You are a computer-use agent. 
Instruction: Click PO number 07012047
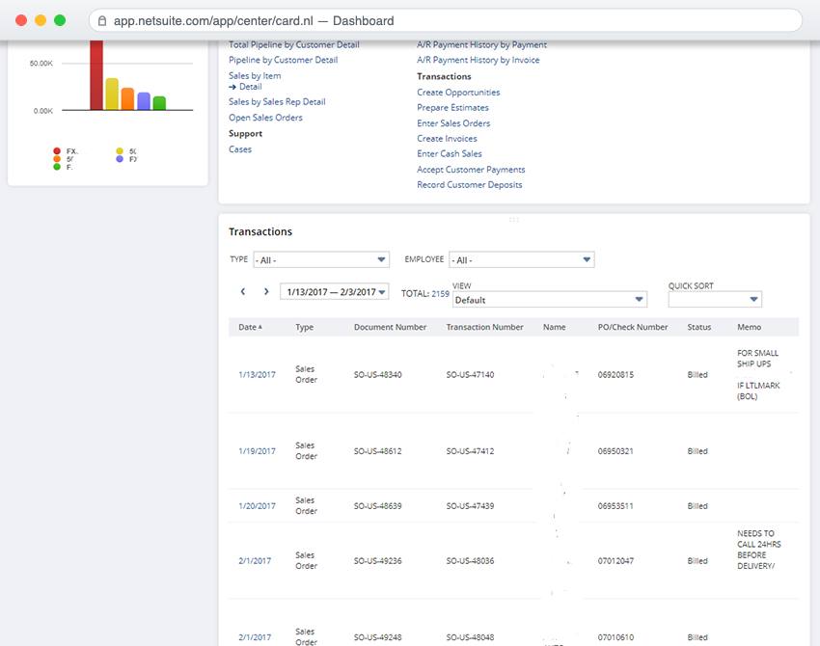pyautogui.click(x=615, y=561)
